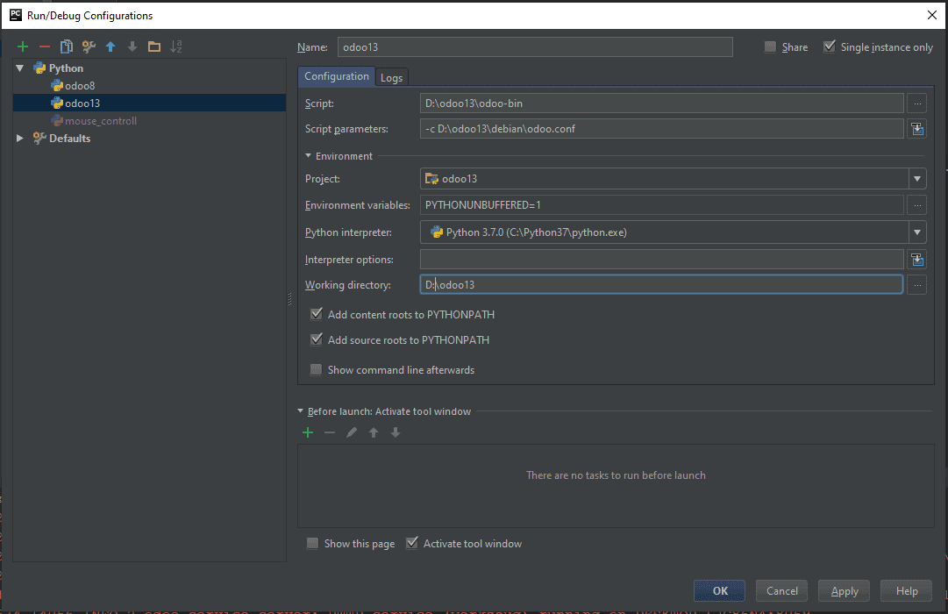Switch to the Logs tab
Screen dimensions: 948x614
pos(391,76)
